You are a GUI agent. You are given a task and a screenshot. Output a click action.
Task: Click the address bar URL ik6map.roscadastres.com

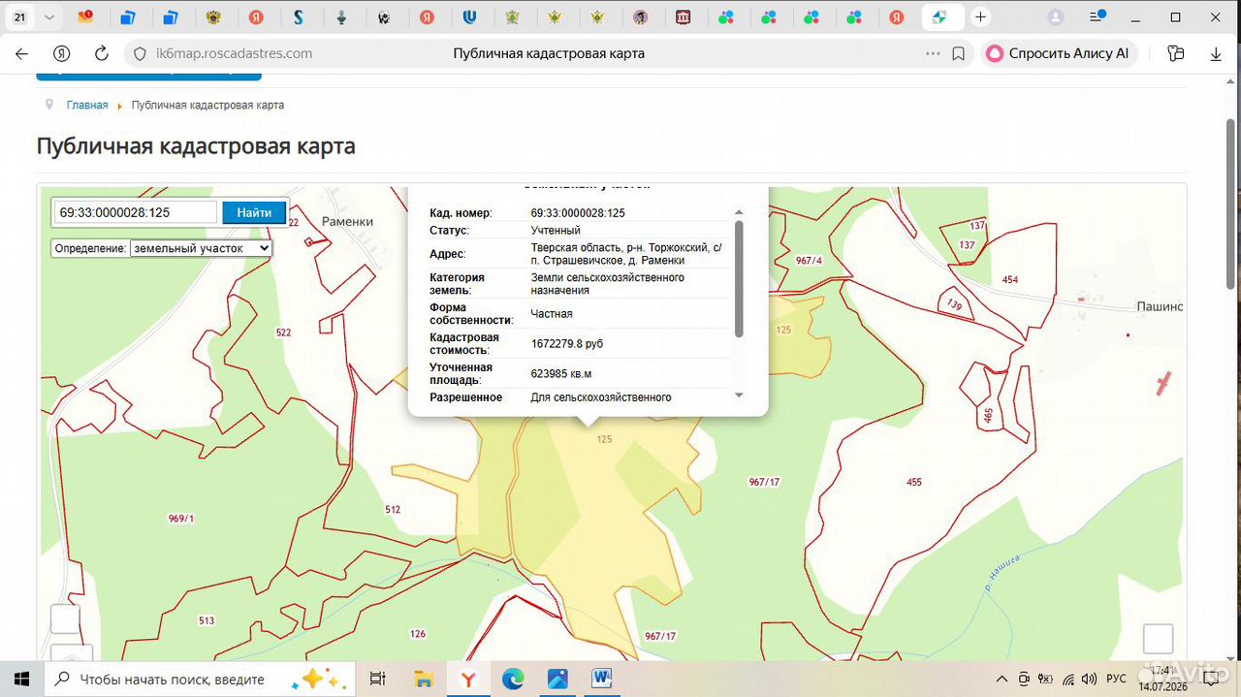[x=234, y=54]
